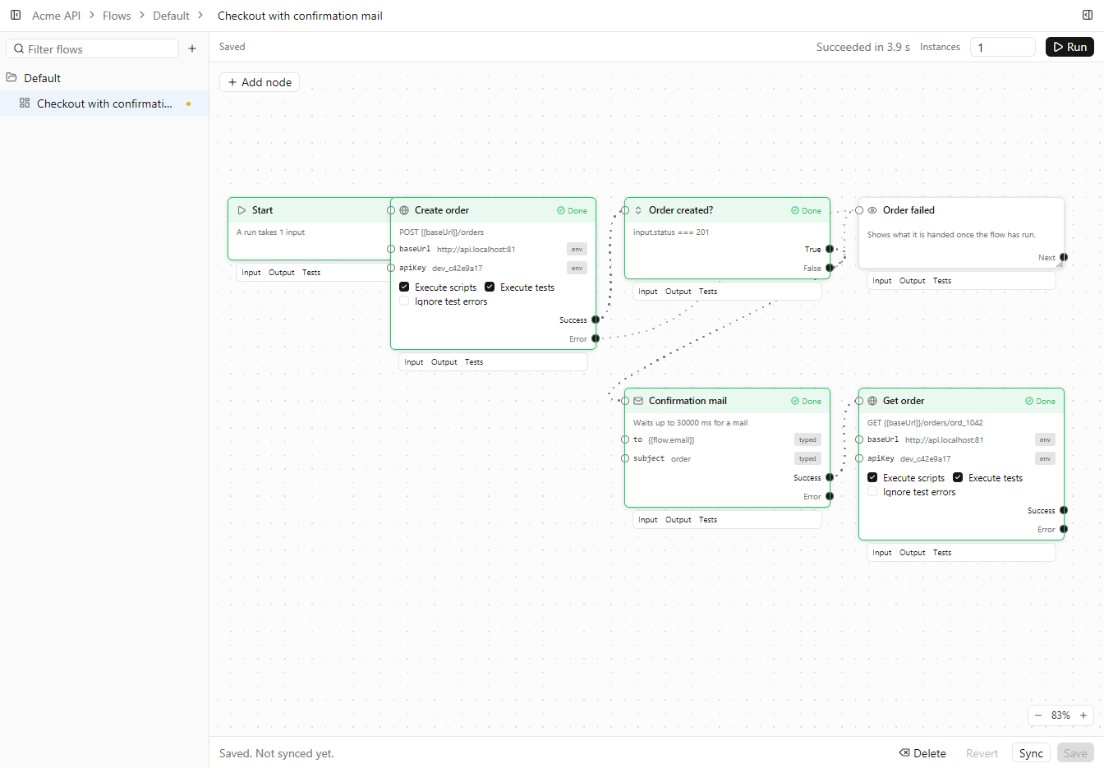Viewport: 1104px width, 768px height.
Task: Open the Flows breadcrumb dropdown
Action: [117, 16]
